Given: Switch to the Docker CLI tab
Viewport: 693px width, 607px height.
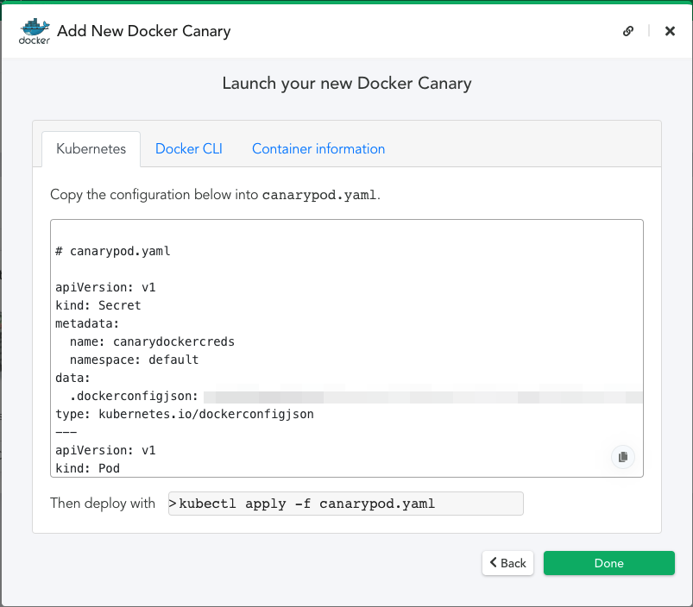Looking at the screenshot, I should pos(188,148).
